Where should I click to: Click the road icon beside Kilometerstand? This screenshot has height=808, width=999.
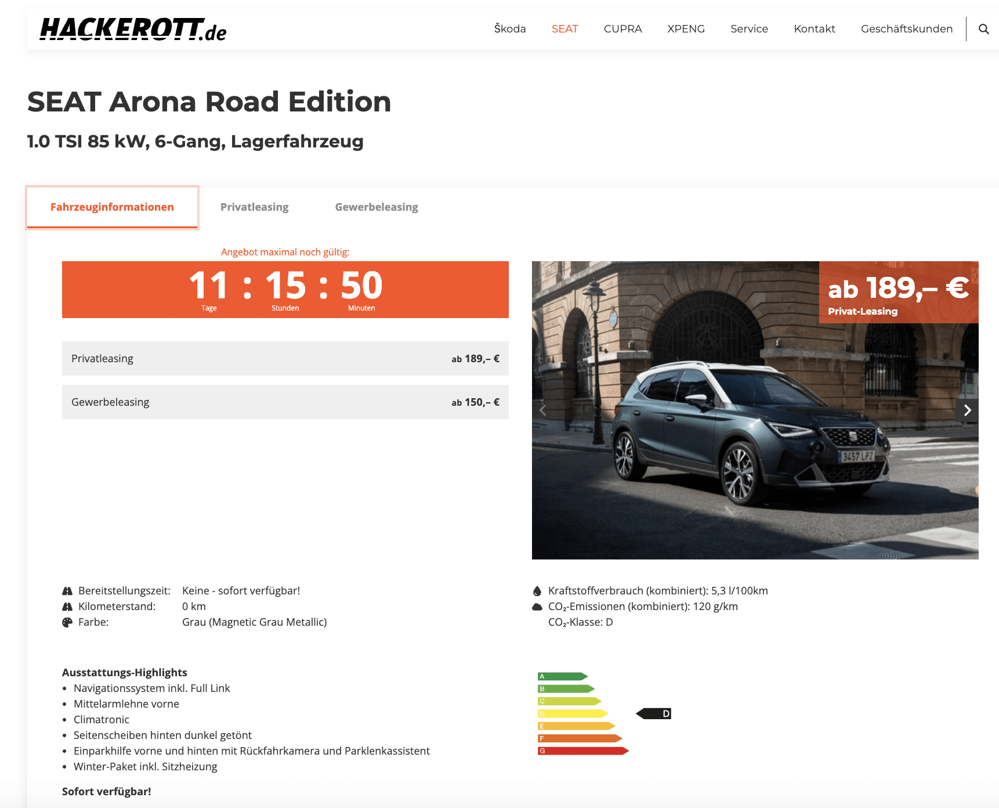(x=67, y=607)
